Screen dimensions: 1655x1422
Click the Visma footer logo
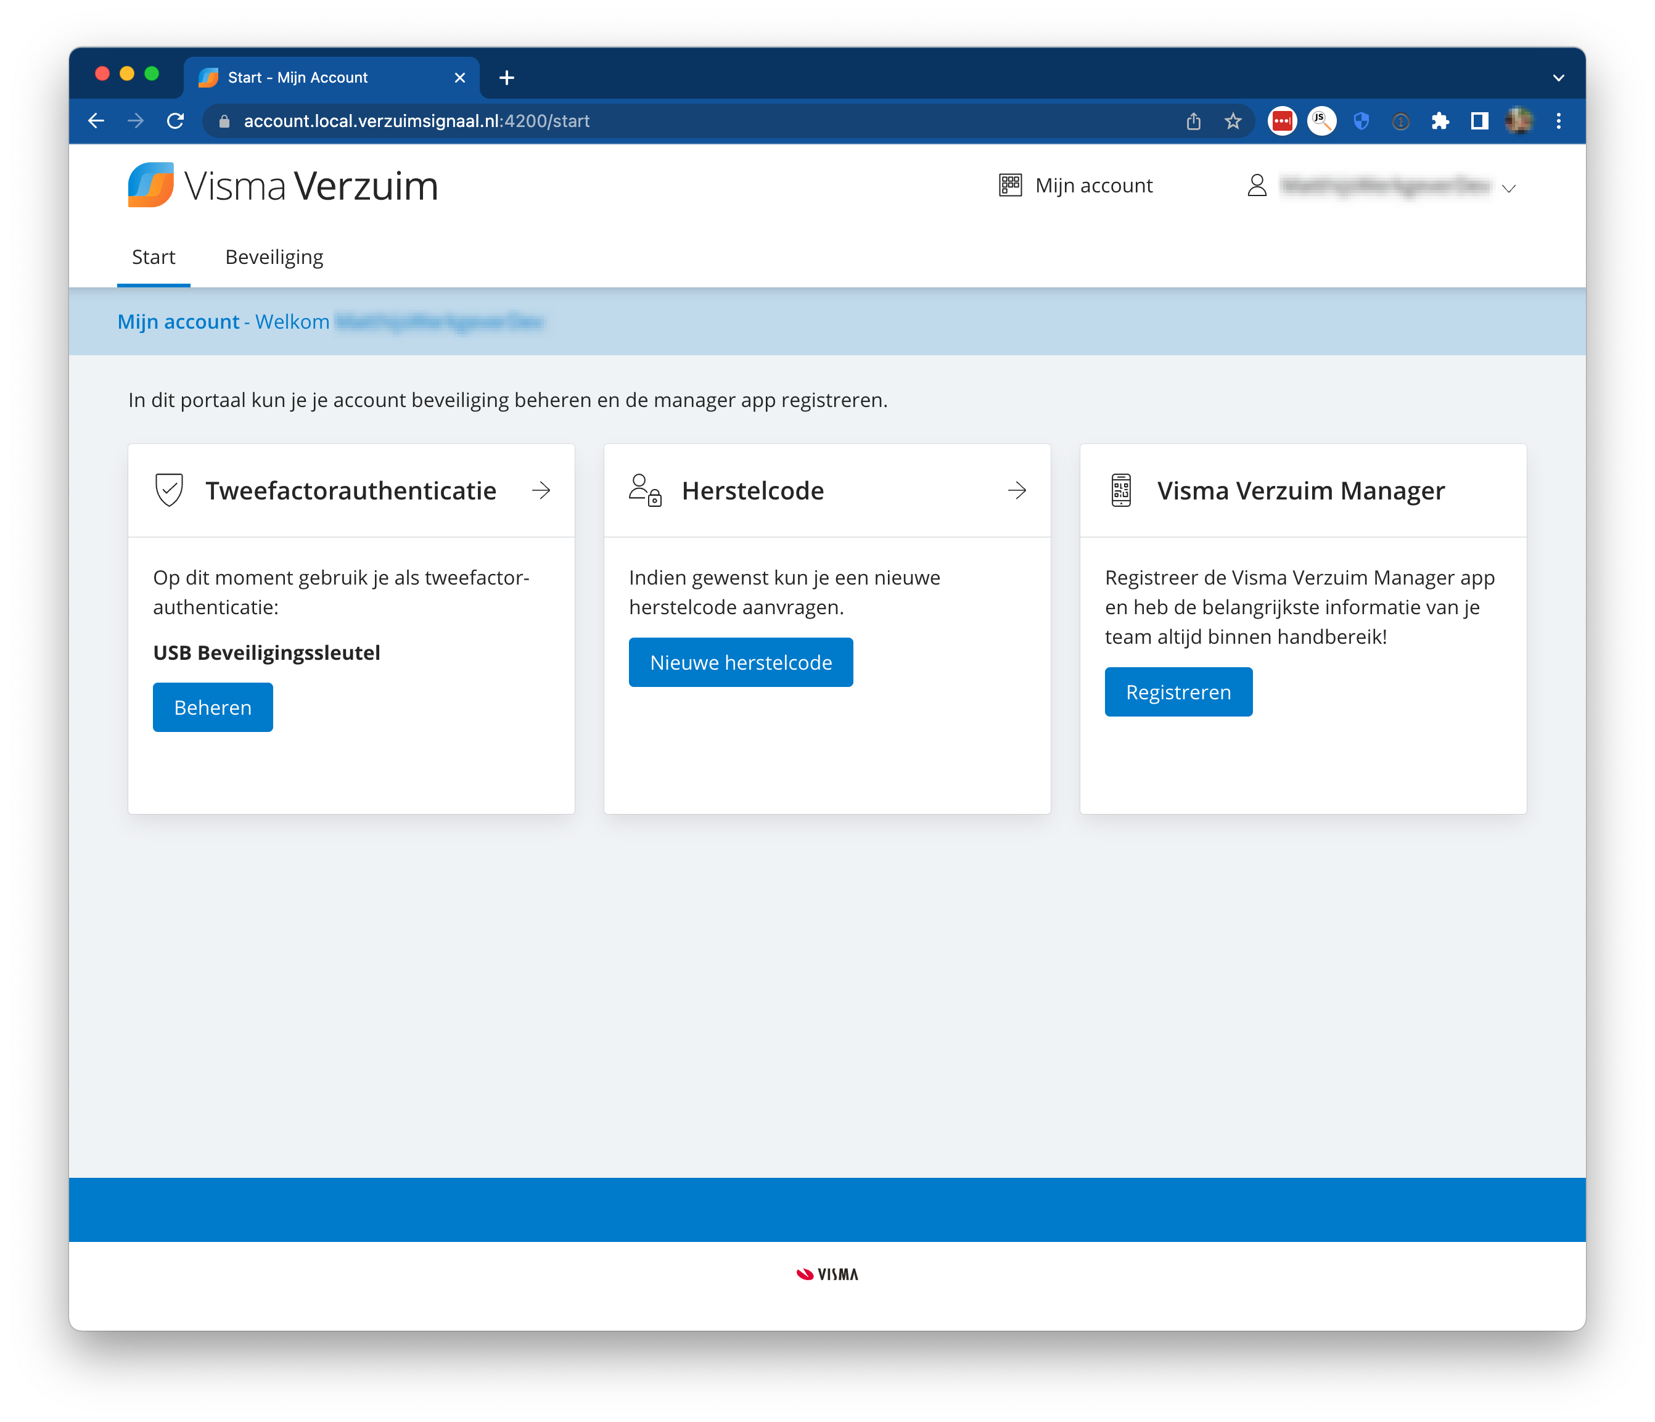point(827,1274)
